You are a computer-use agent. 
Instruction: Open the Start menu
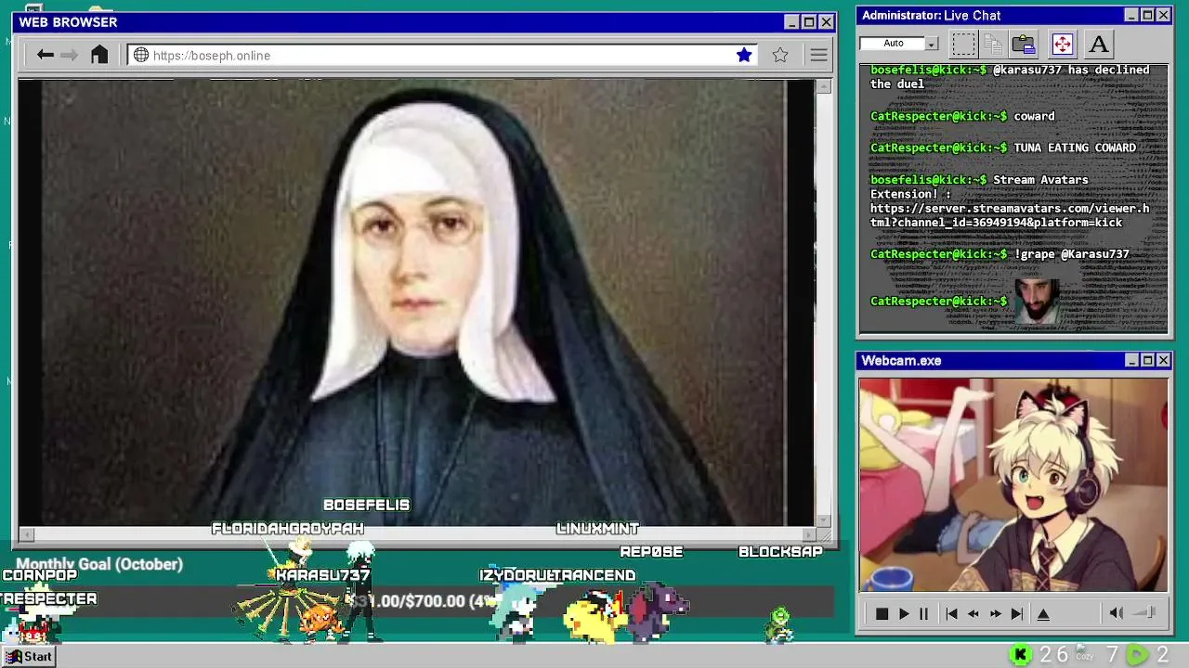click(29, 656)
